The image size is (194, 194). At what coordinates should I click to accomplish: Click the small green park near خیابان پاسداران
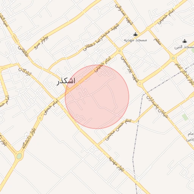tap(185, 117)
